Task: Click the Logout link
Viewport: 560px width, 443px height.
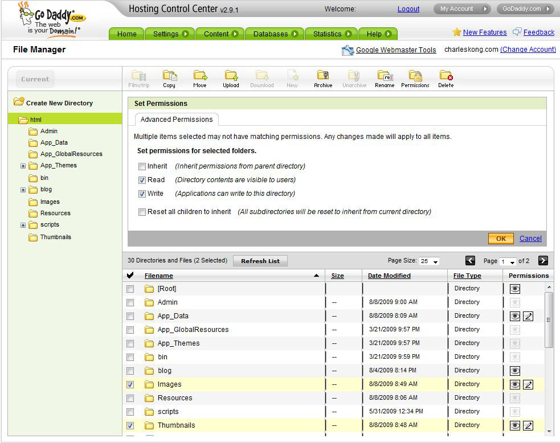Action: click(x=408, y=9)
